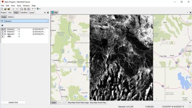Click the four-square palette grid icon

coord(2,25)
